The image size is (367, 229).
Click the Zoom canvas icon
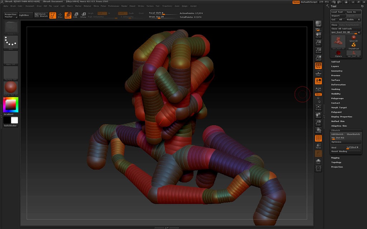[x=318, y=43]
